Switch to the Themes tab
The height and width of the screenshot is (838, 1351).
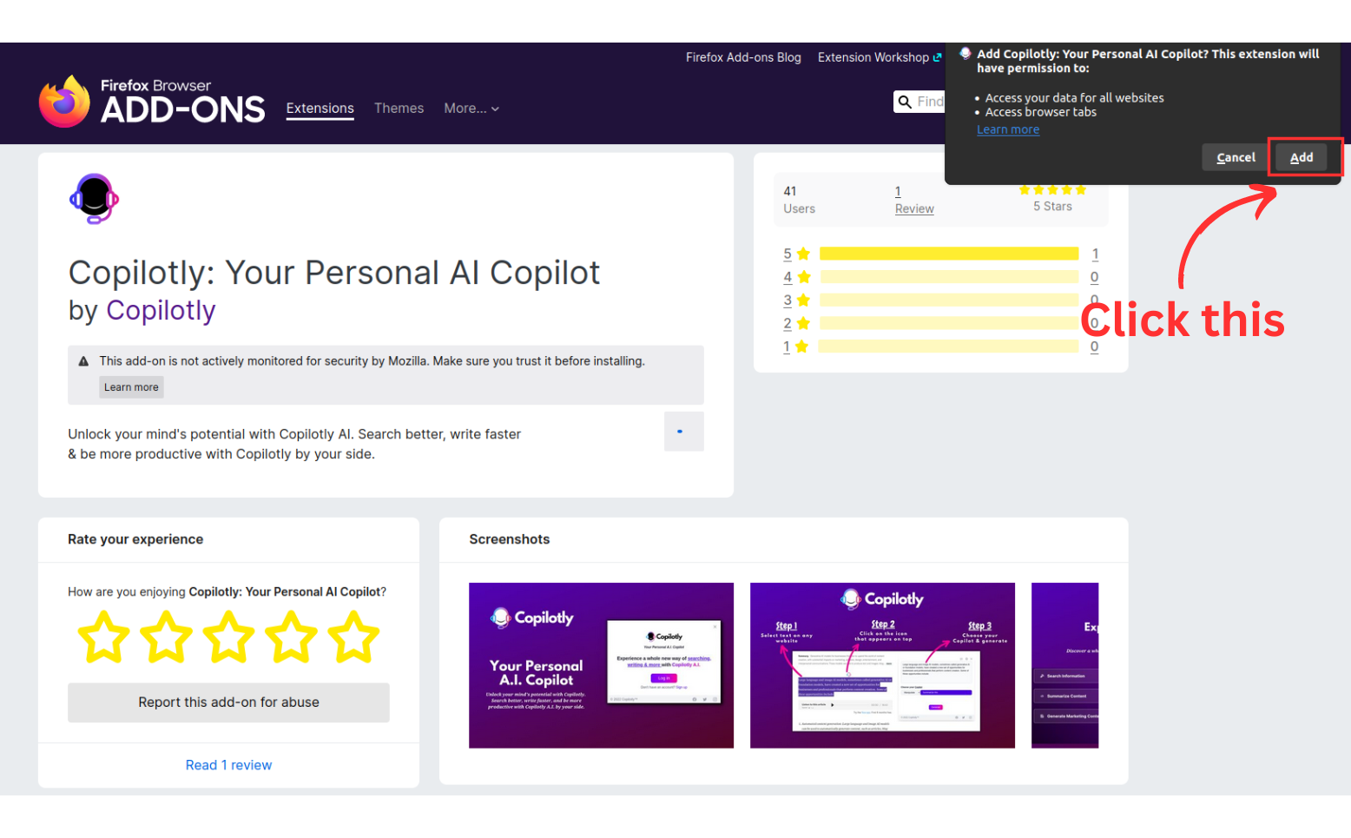[x=399, y=109]
